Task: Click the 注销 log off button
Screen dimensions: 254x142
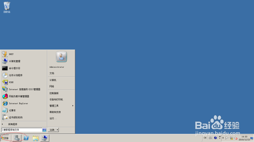Action: [x=52, y=130]
